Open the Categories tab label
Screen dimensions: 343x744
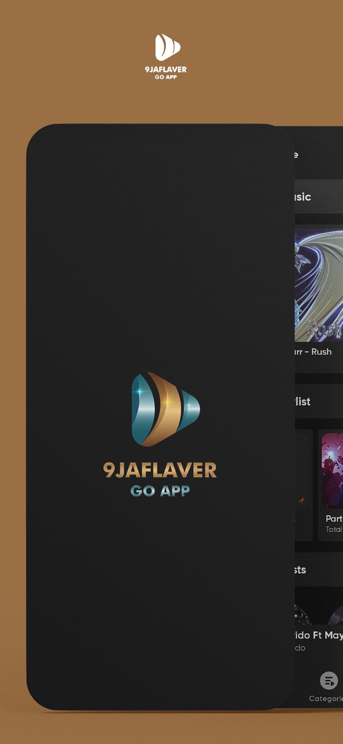point(326,699)
